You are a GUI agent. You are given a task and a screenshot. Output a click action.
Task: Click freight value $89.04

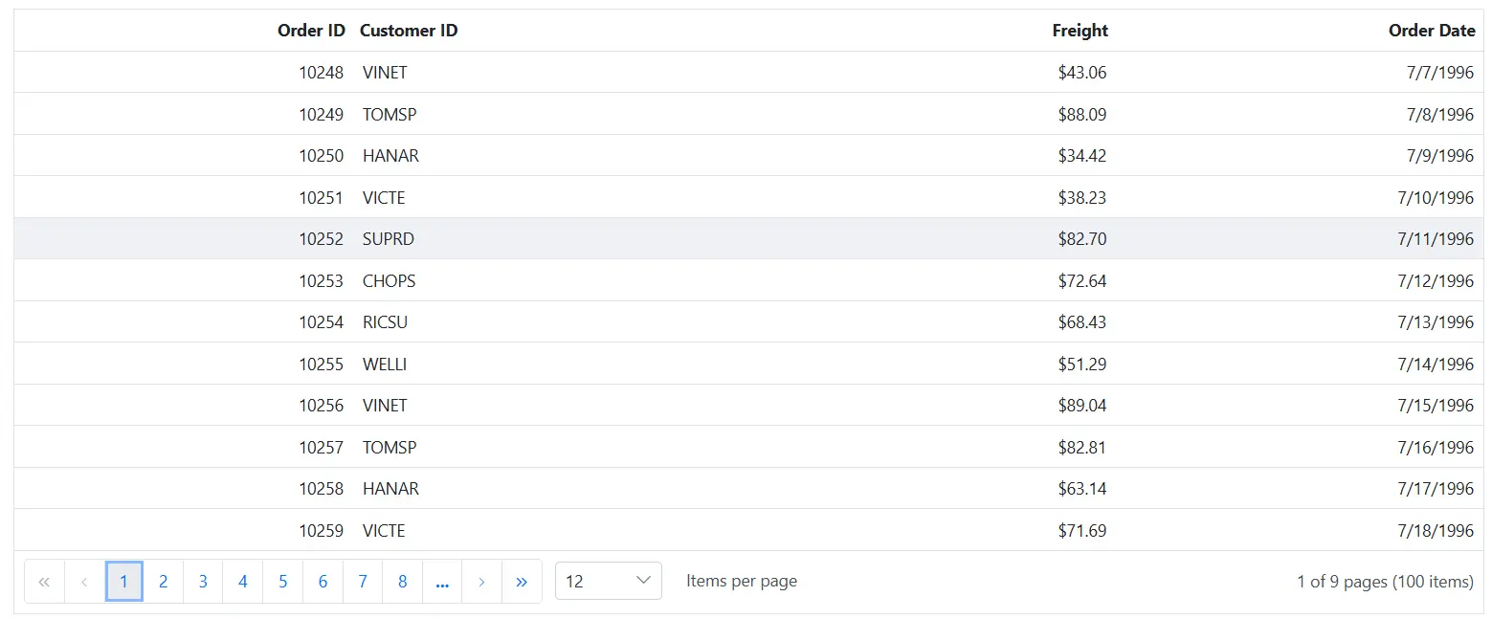click(1082, 406)
